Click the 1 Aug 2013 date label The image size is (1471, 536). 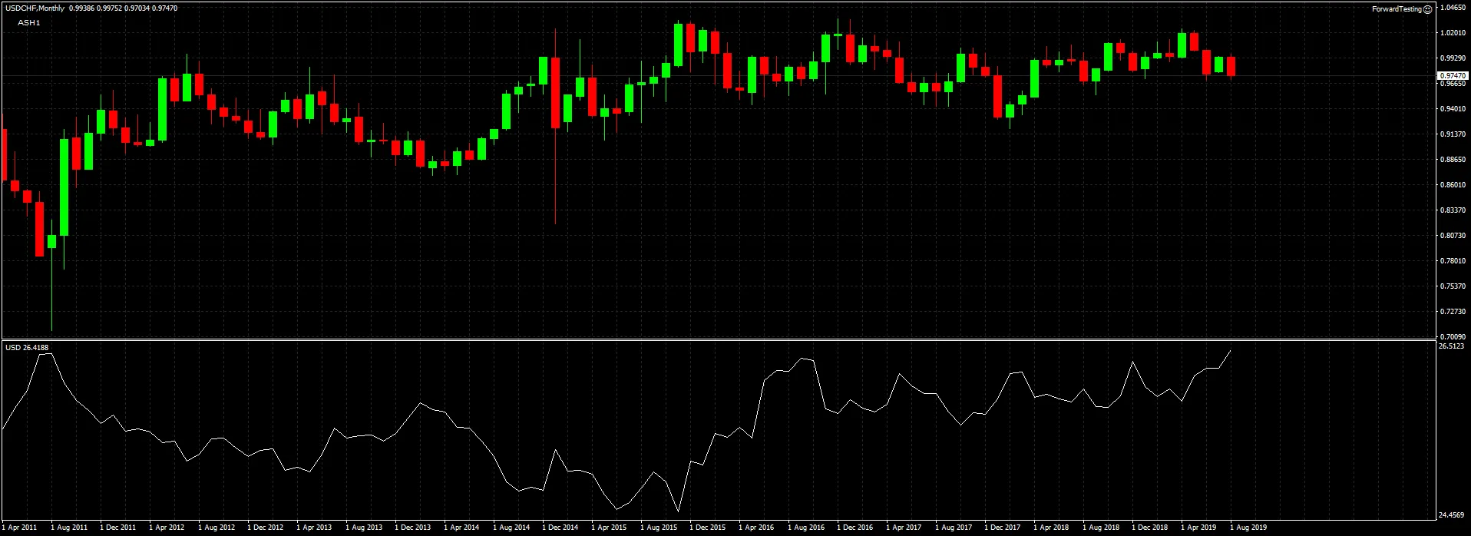point(364,528)
